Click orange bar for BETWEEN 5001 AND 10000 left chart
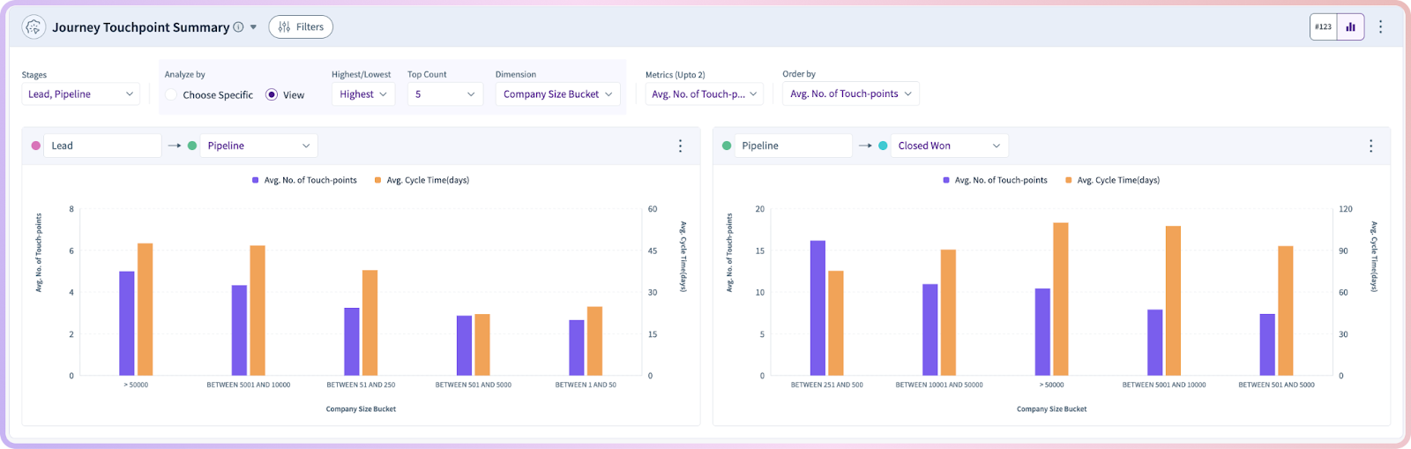This screenshot has width=1411, height=449. (x=258, y=311)
